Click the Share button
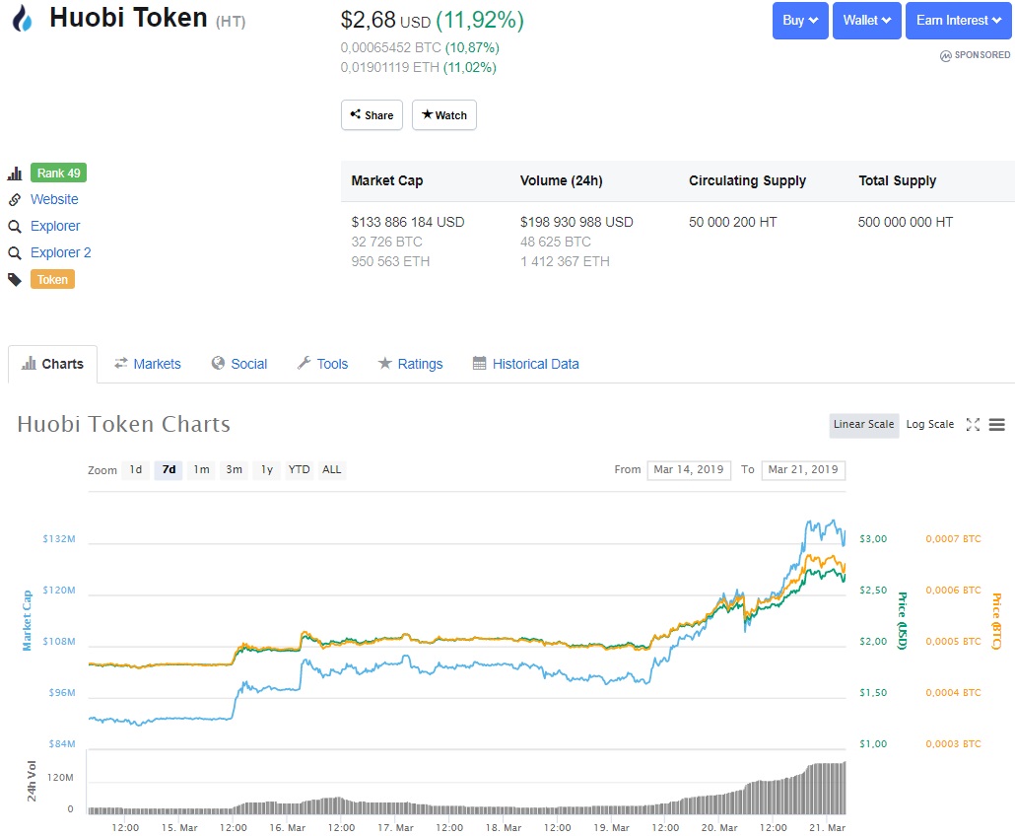This screenshot has width=1015, height=836. 372,115
